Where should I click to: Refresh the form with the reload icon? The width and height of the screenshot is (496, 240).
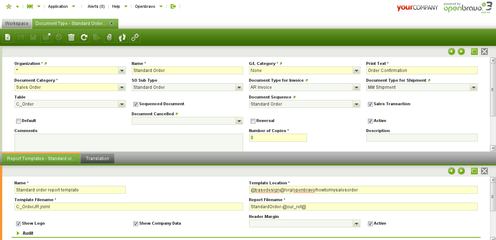pyautogui.click(x=84, y=37)
